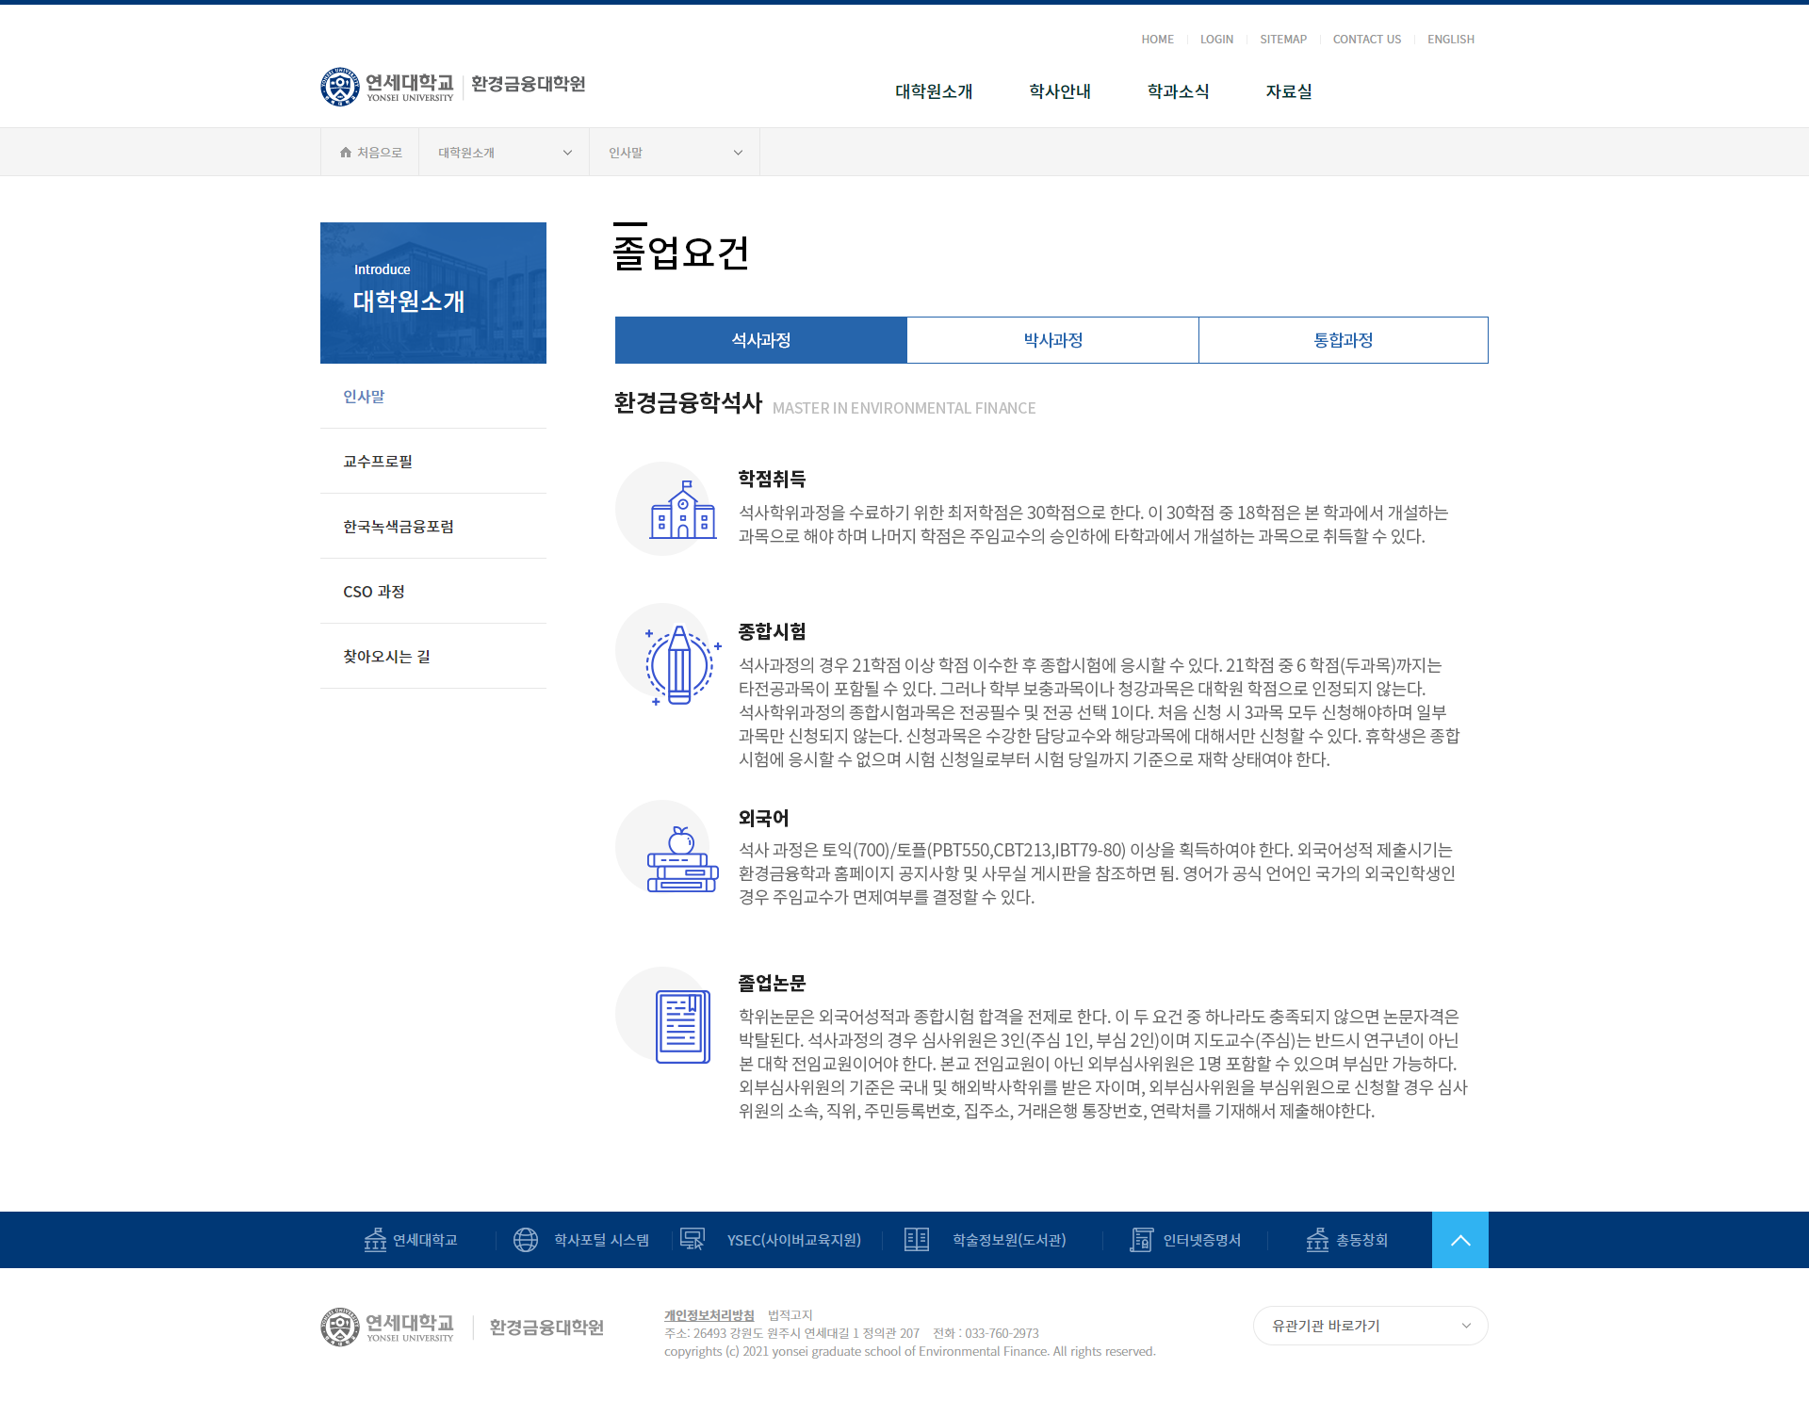This screenshot has width=1809, height=1401.
Task: Open the 학사안내 main menu
Action: click(x=1059, y=91)
